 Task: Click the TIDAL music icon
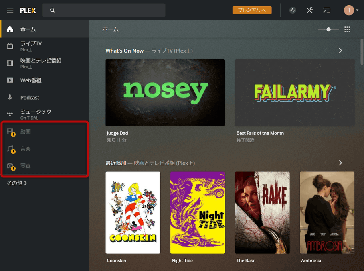tap(10, 114)
